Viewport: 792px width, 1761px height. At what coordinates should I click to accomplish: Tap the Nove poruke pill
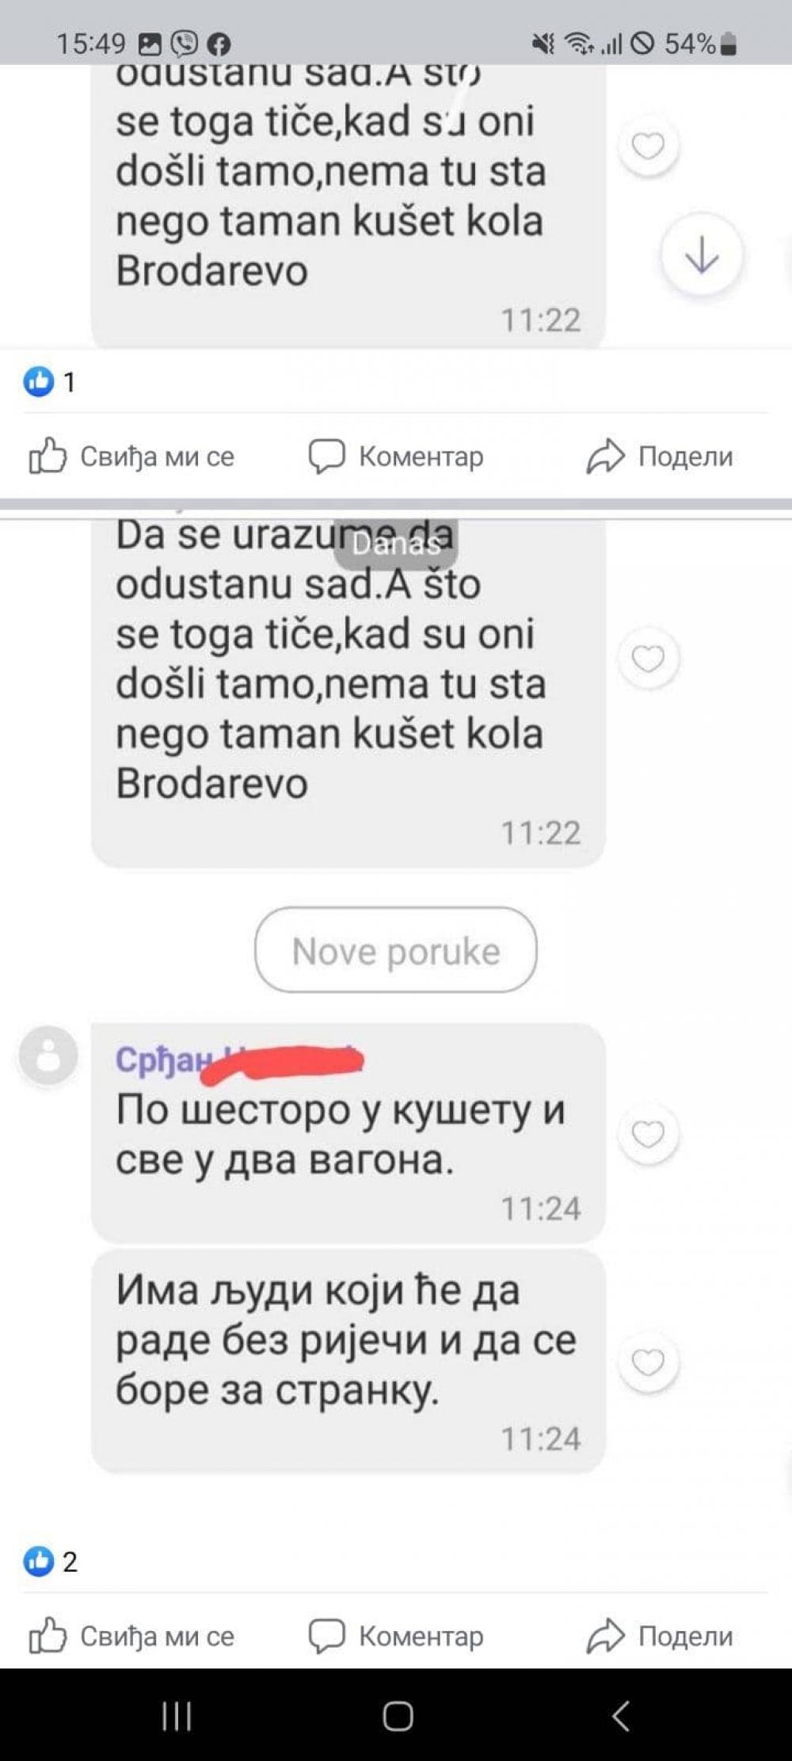396,950
